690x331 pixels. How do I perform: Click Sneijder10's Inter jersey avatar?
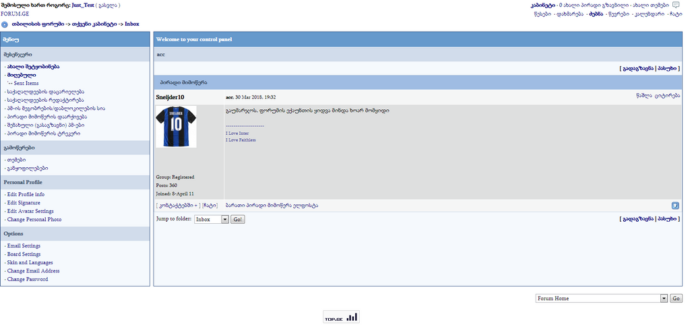(177, 126)
